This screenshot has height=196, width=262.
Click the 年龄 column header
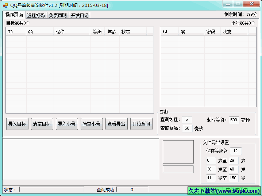pos(112,32)
